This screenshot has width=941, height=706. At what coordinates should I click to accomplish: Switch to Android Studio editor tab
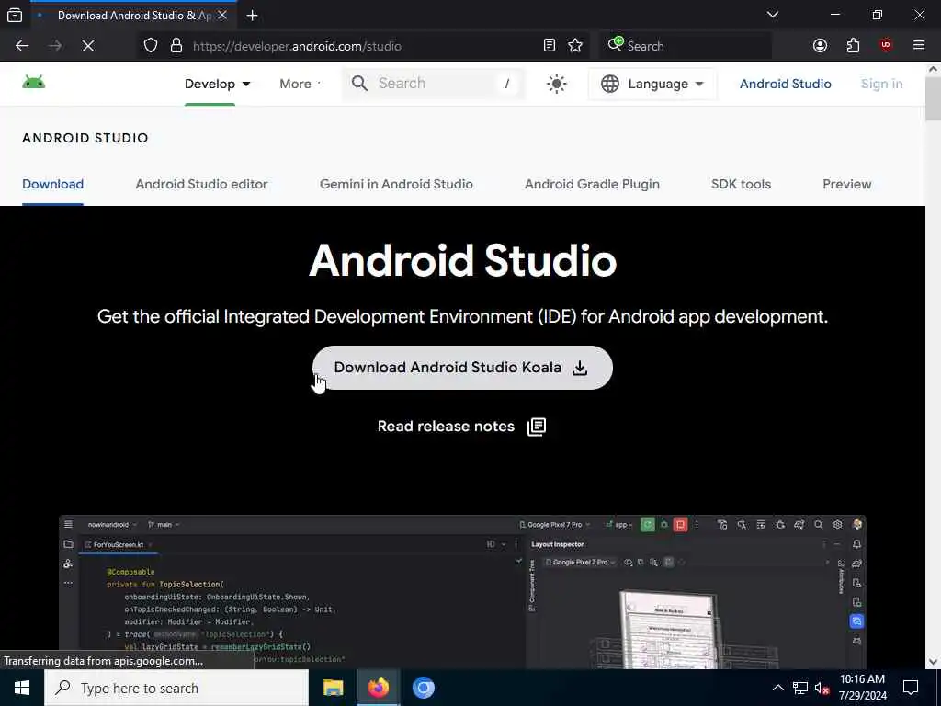201,184
